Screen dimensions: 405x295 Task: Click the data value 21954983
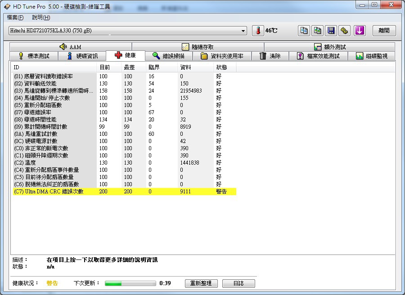191,91
